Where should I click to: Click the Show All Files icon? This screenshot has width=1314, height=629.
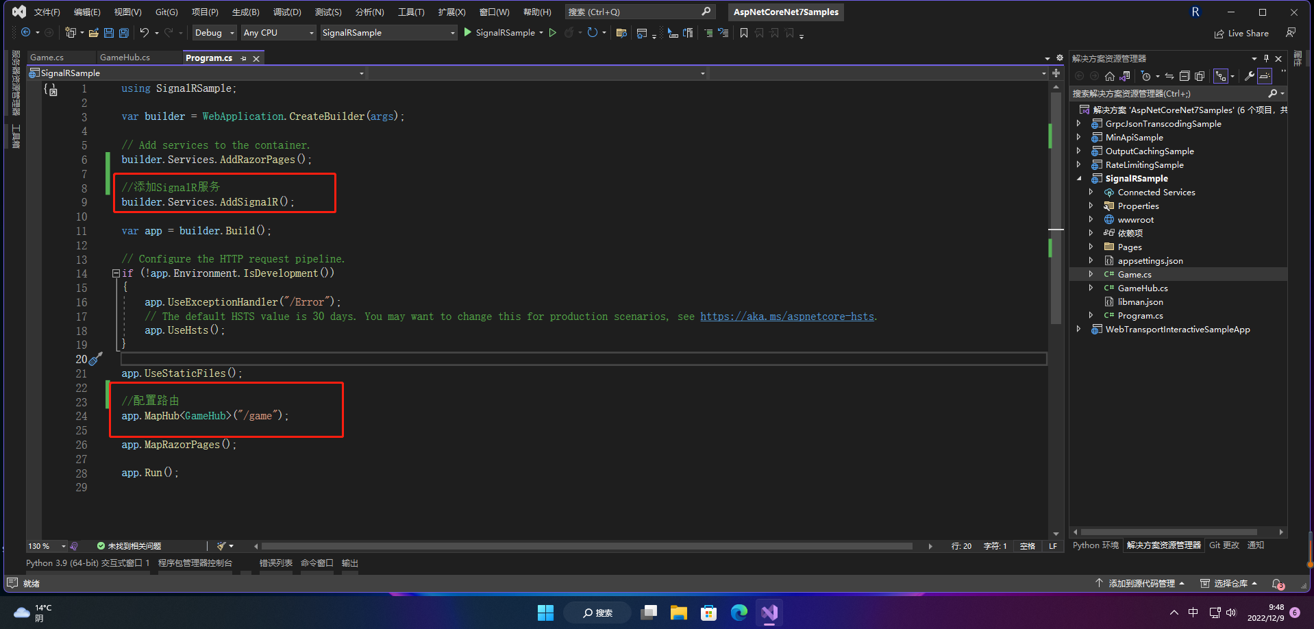[1200, 76]
